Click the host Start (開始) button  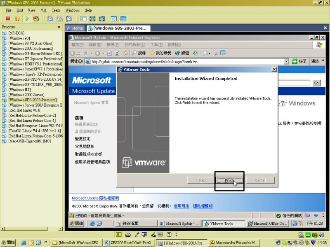click(8, 242)
